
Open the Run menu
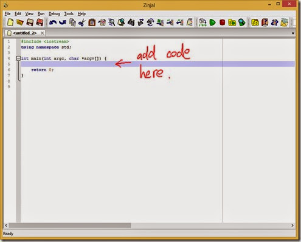click(x=41, y=13)
